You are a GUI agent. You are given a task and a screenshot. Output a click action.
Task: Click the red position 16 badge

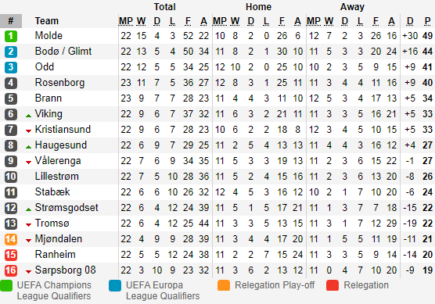[x=11, y=270]
